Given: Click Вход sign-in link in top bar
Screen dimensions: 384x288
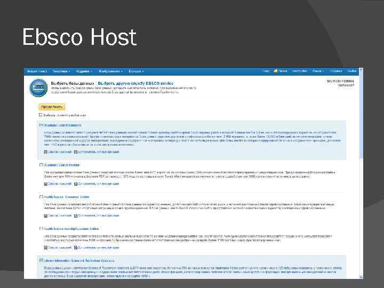Looking at the screenshot, I should tap(266, 71).
